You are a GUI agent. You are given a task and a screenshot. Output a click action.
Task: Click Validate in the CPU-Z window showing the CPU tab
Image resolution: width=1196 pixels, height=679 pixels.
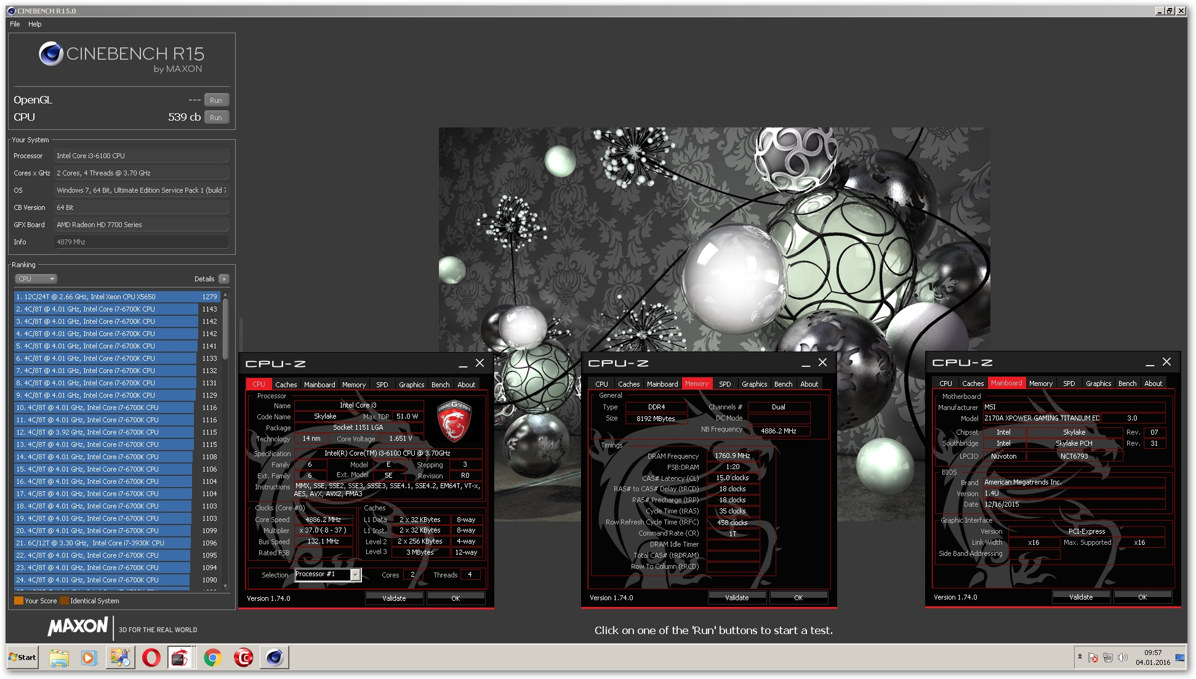[x=395, y=598]
